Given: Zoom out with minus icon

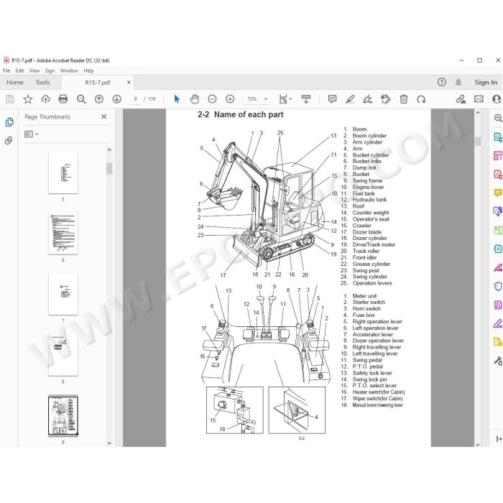Looking at the screenshot, I should click(212, 99).
